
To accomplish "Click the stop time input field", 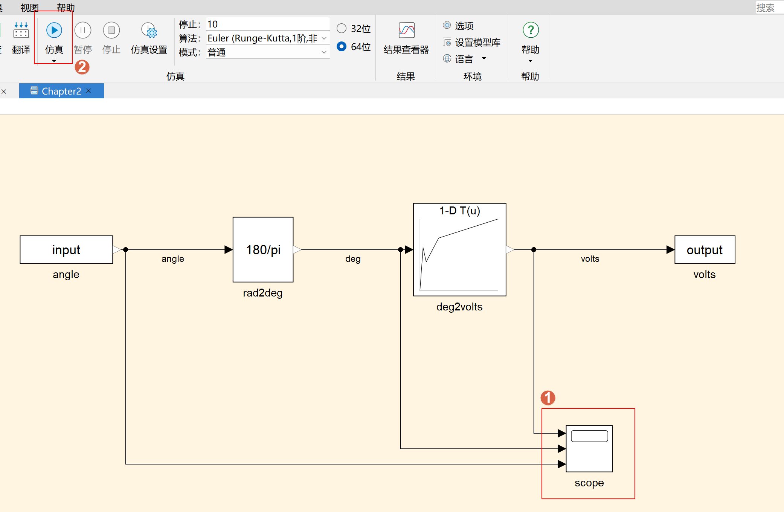I will pyautogui.click(x=267, y=24).
